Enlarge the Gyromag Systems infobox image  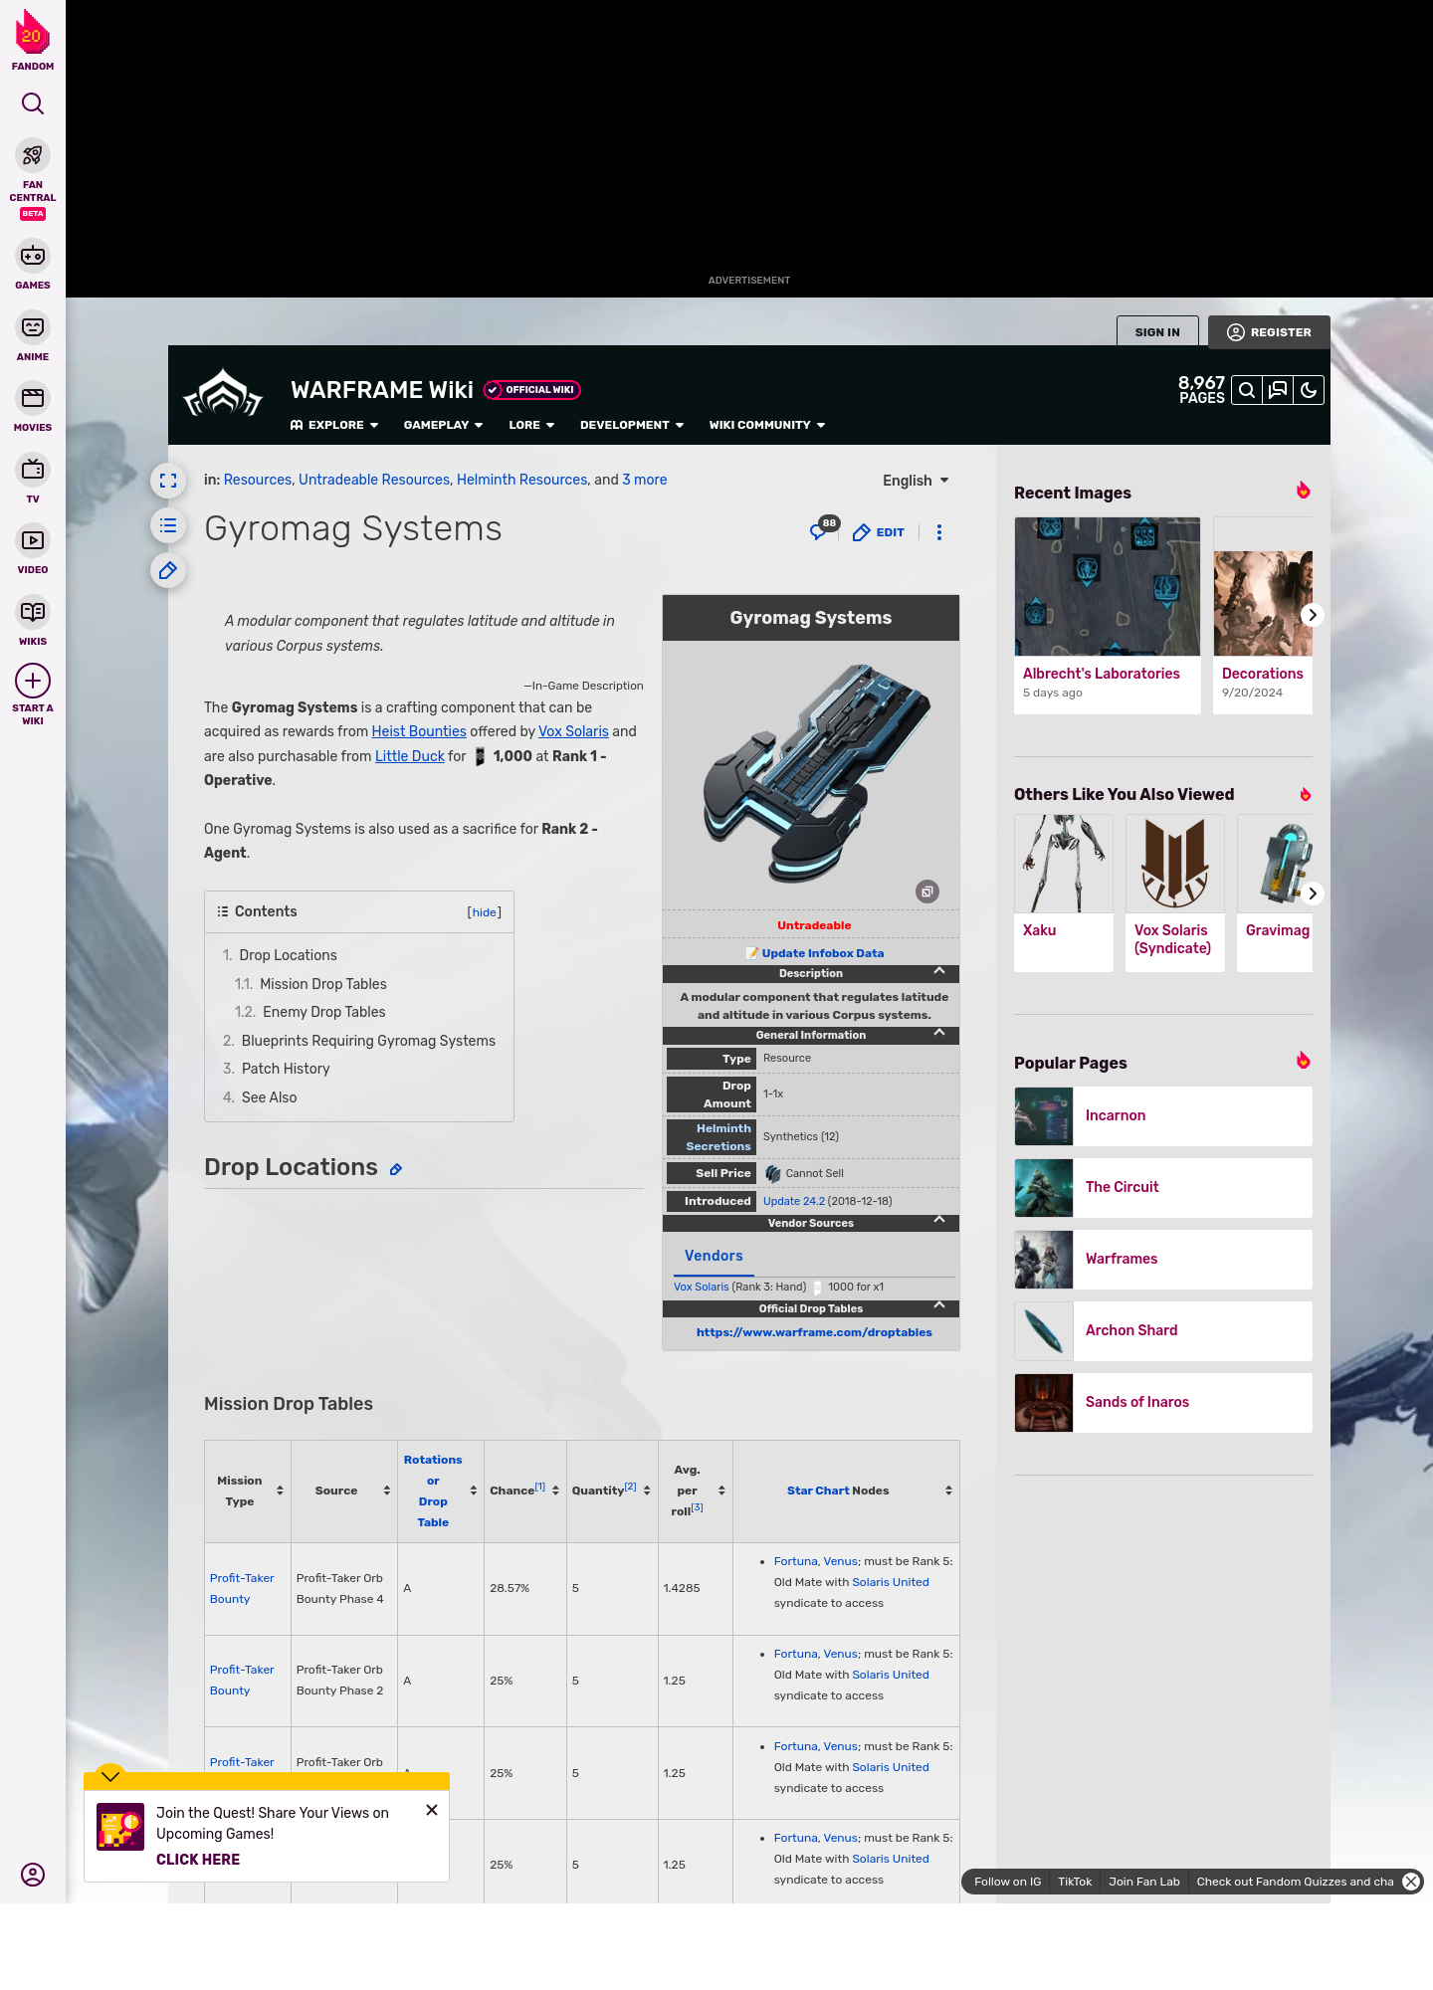(927, 892)
